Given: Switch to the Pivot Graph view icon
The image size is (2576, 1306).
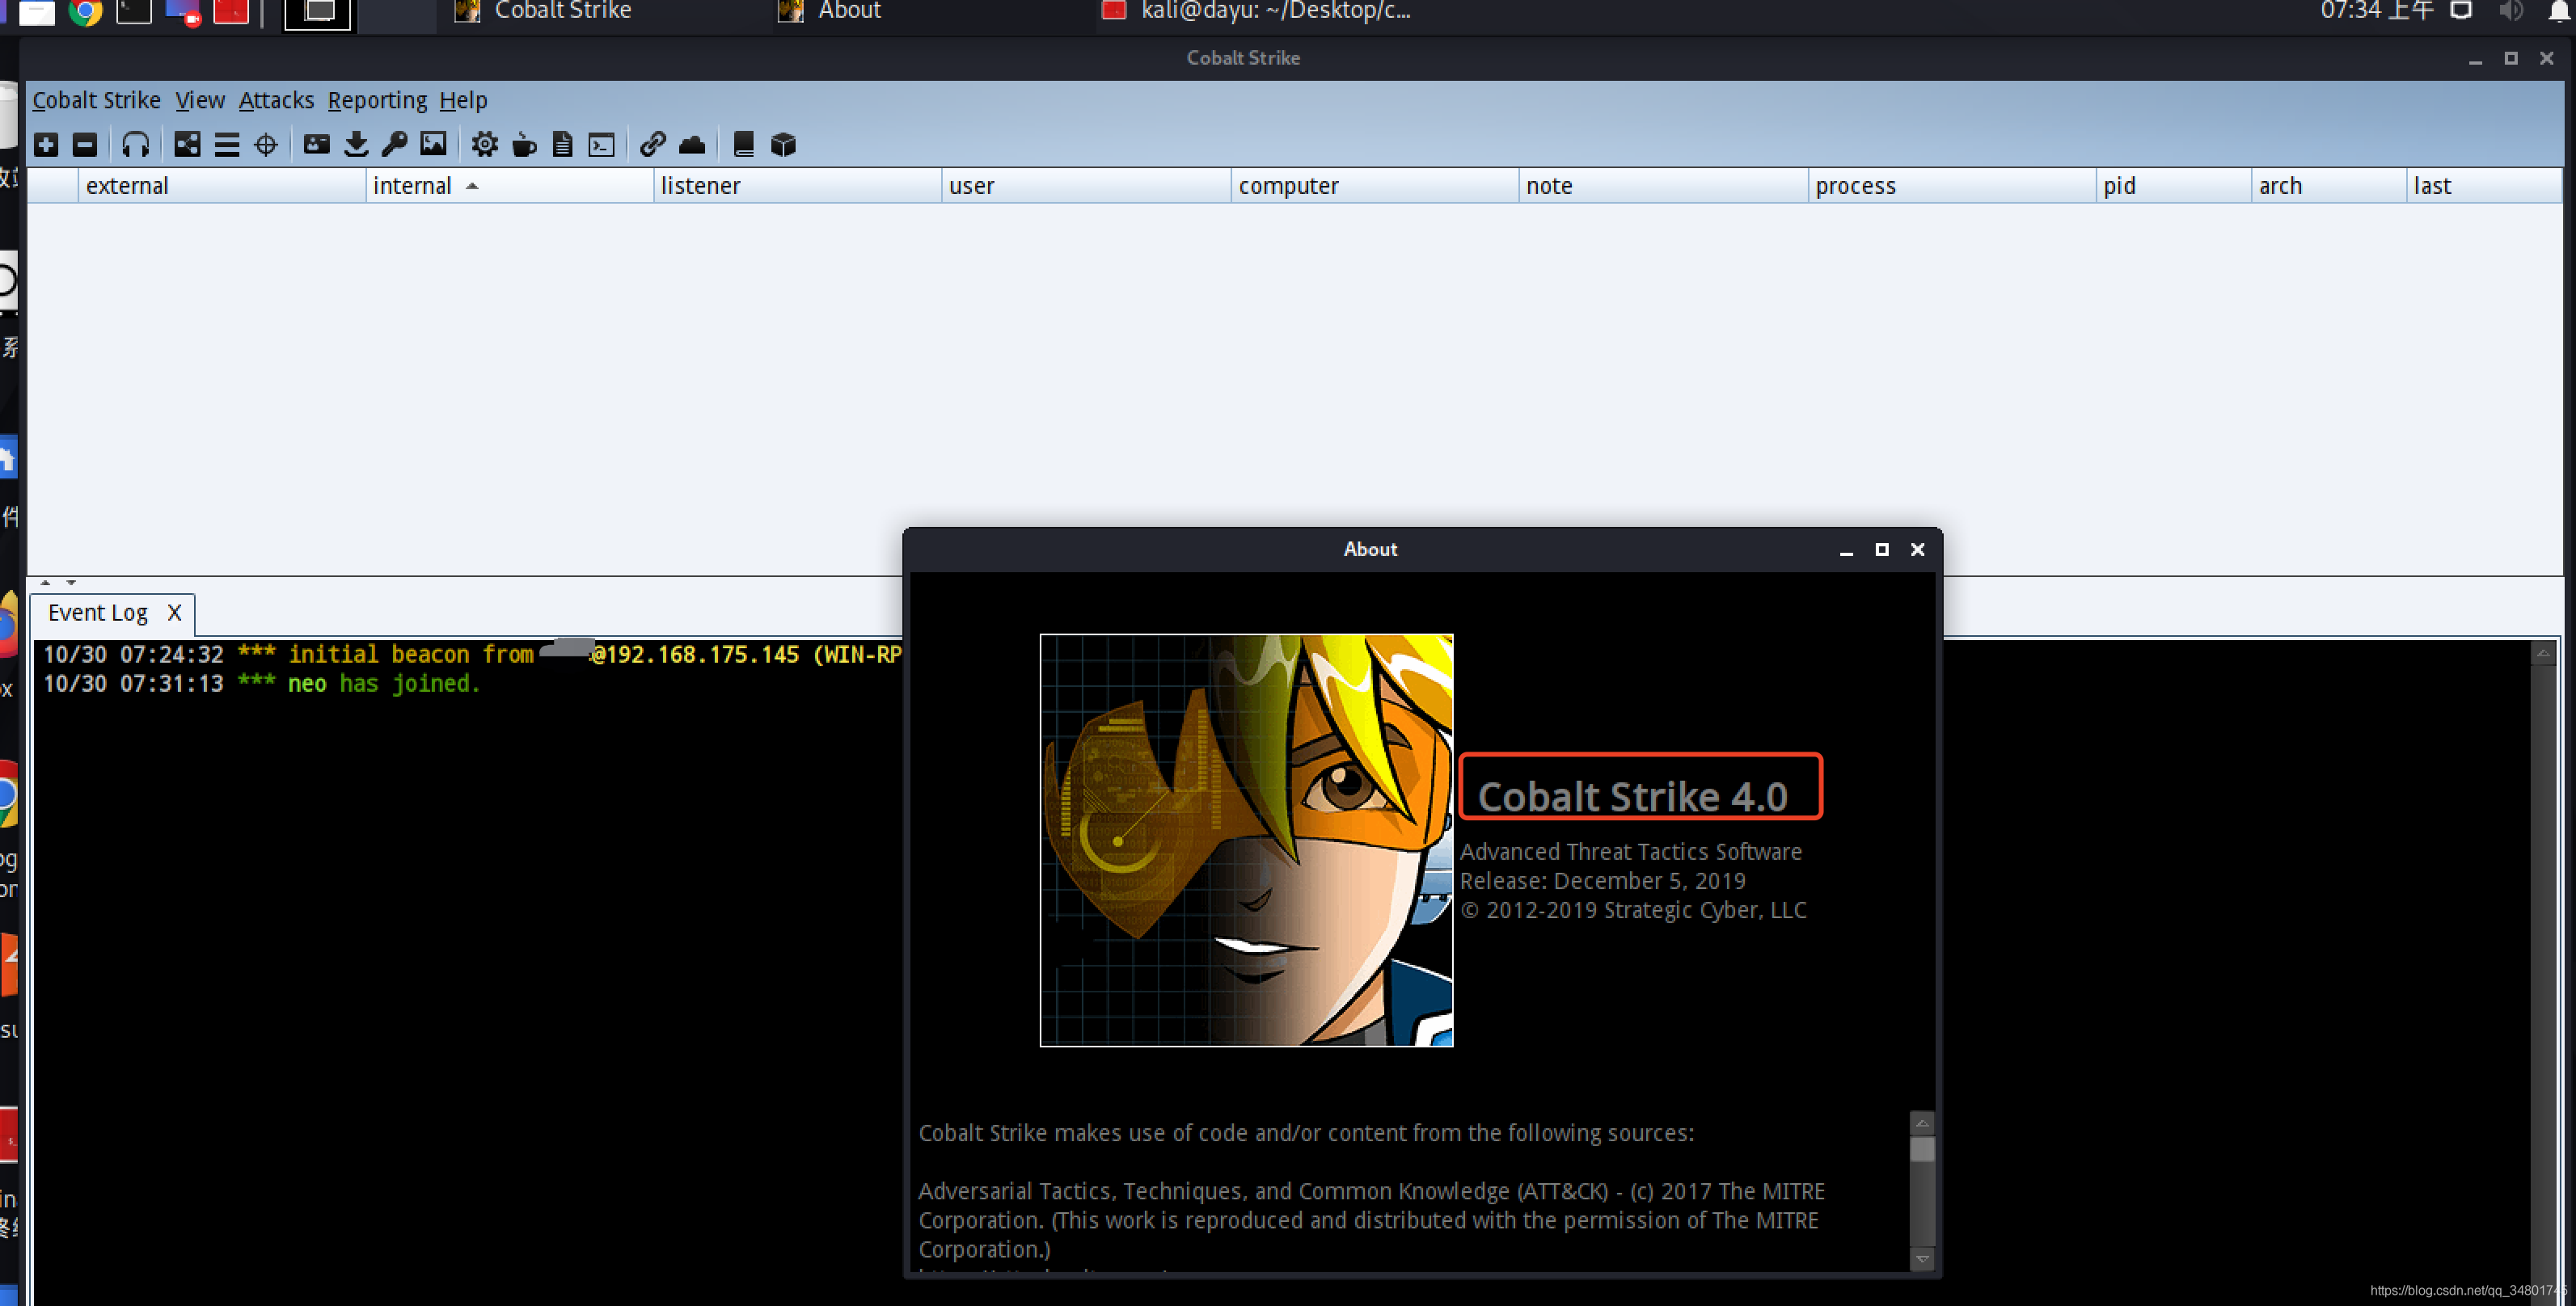Looking at the screenshot, I should [x=187, y=145].
